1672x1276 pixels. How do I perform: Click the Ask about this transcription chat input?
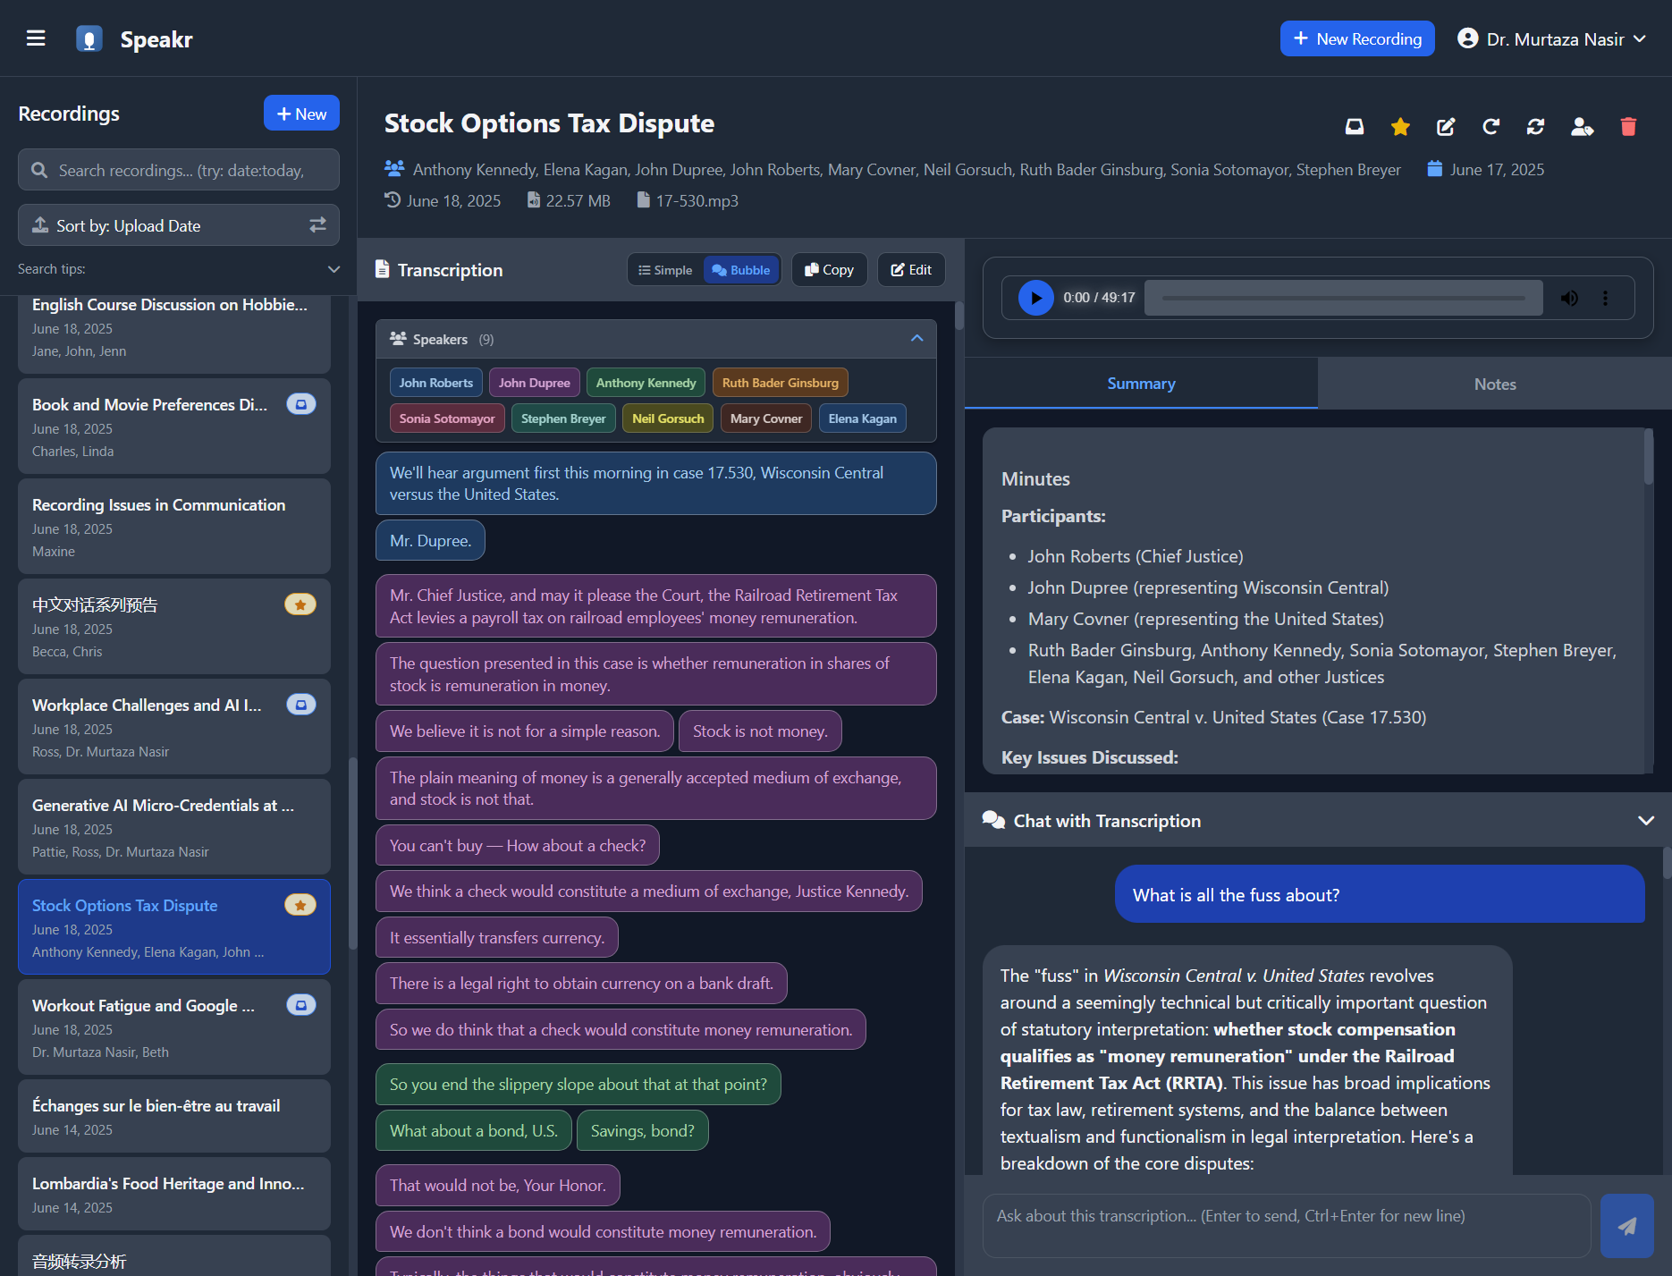click(x=1287, y=1225)
